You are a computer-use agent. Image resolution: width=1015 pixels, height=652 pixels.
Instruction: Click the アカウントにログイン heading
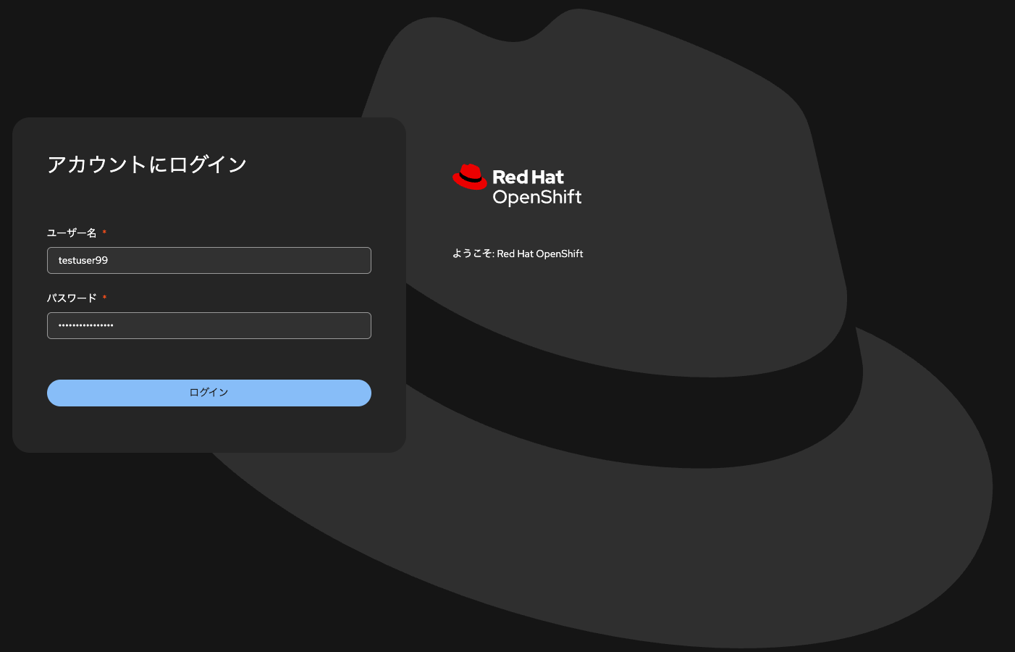147,164
